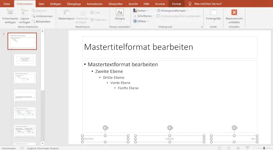Toggle Hintergrundgrafiken ausblenden checkbox
This screenshot has height=150, width=273.
[x=158, y=16]
